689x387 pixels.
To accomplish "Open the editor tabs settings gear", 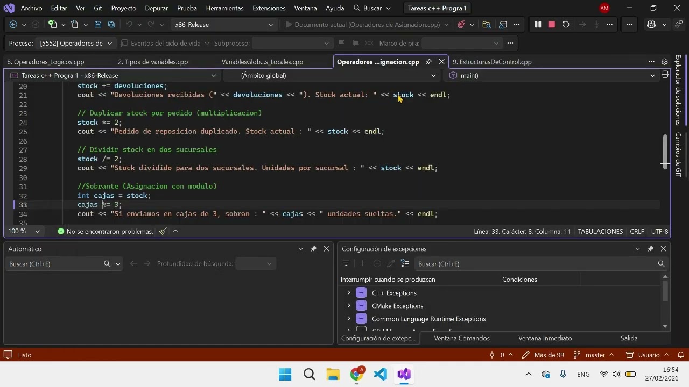I will (664, 62).
